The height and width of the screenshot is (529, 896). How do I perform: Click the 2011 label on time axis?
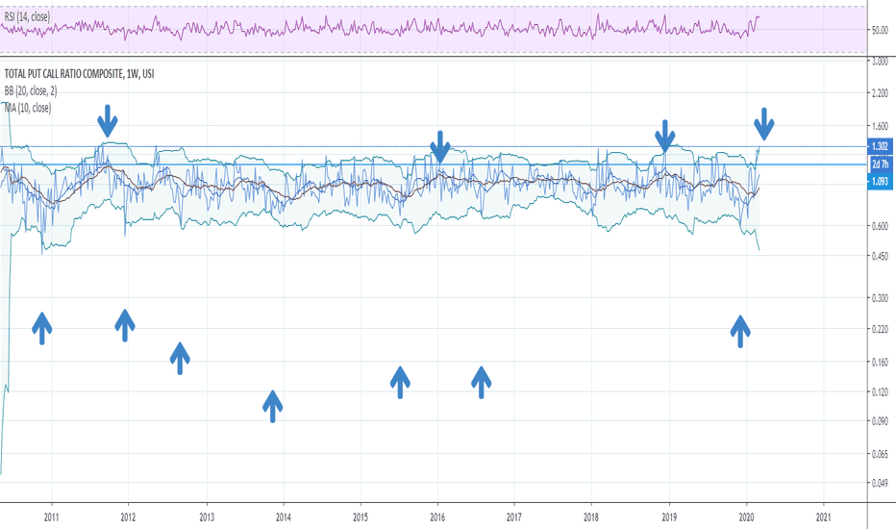(51, 517)
